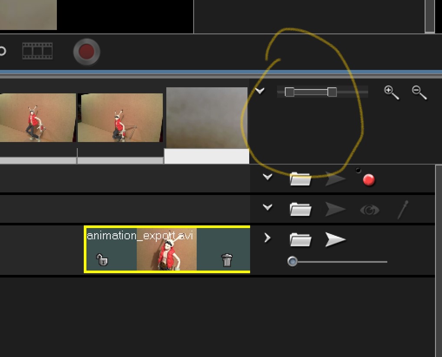The height and width of the screenshot is (357, 442).
Task: Open folder icon on animation_export track
Action: 300,240
